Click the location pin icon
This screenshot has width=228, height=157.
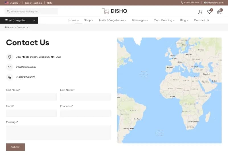point(10,57)
